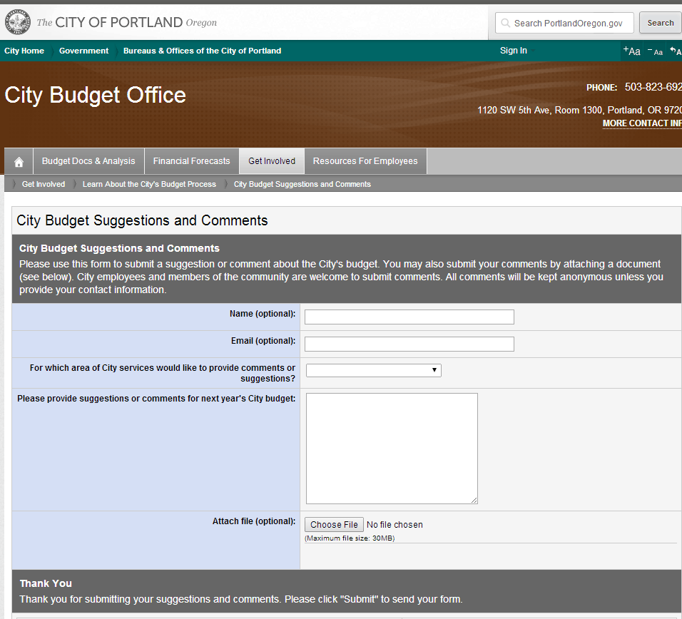
Task: Click the magnifier icon in the search box
Action: (x=505, y=23)
